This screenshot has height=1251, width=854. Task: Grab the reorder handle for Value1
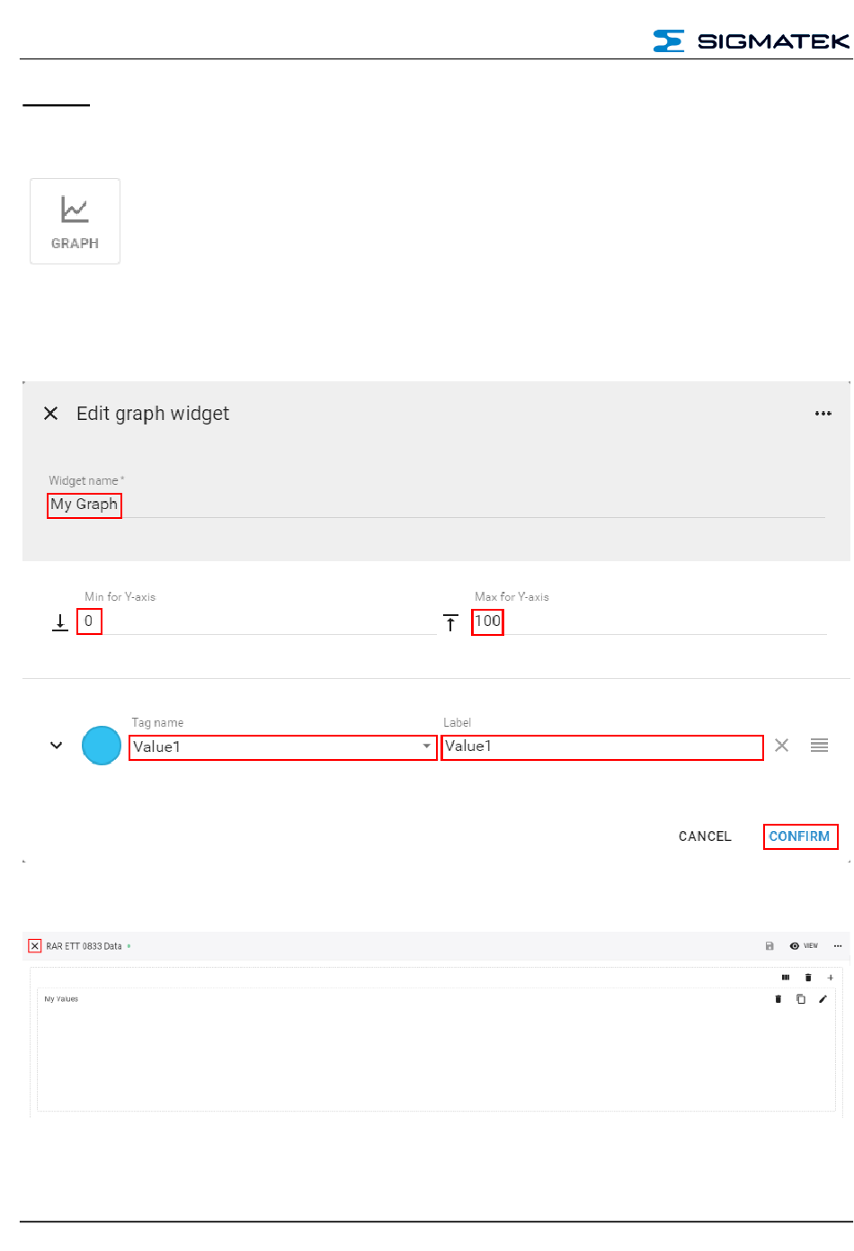(819, 746)
